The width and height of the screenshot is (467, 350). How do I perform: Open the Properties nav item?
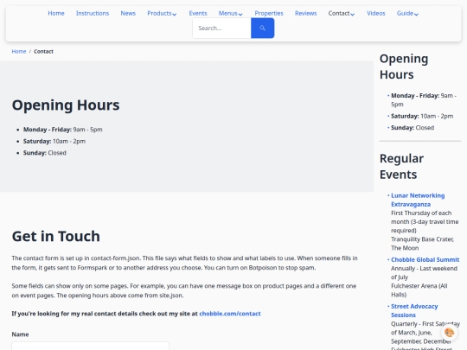tap(269, 13)
